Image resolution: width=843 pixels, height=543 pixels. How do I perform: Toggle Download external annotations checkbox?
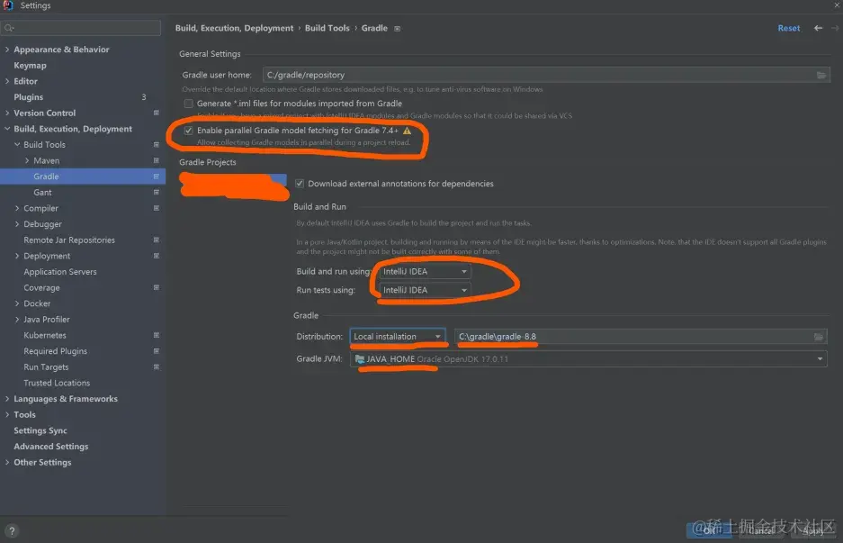click(x=300, y=184)
